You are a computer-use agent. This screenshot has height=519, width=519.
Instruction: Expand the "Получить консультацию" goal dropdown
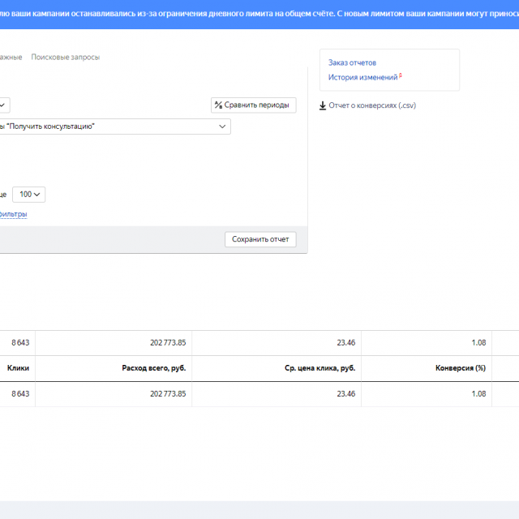click(222, 127)
